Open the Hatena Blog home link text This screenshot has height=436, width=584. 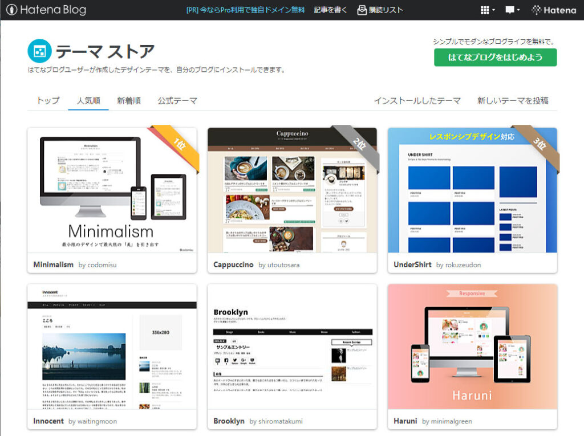click(x=53, y=10)
